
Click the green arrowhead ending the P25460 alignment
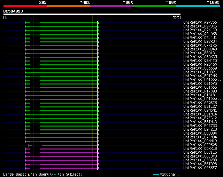tap(98, 65)
